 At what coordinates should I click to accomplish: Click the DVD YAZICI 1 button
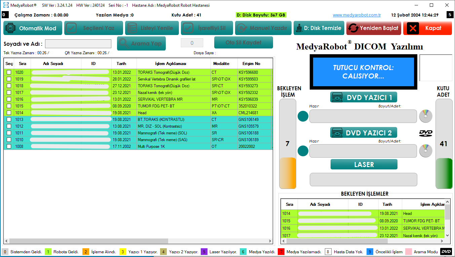point(364,97)
